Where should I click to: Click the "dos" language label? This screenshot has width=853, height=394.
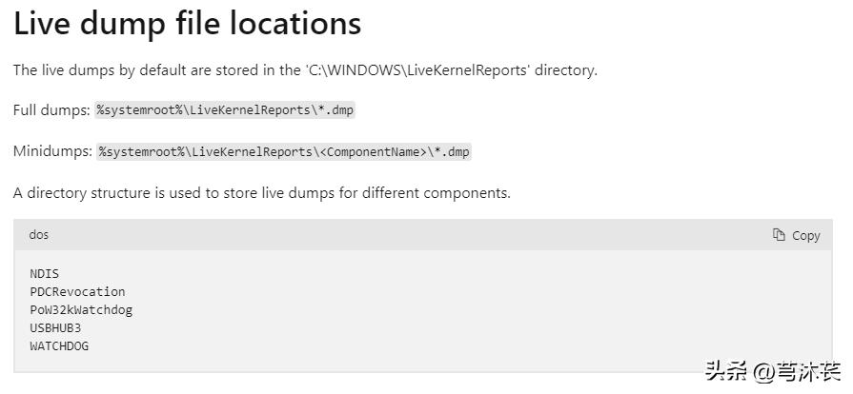[39, 234]
